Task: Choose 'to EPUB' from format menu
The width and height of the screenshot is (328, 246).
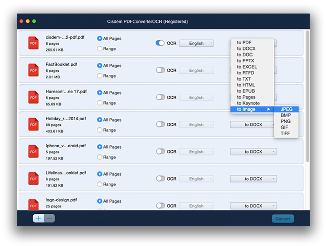Action: coord(247,91)
